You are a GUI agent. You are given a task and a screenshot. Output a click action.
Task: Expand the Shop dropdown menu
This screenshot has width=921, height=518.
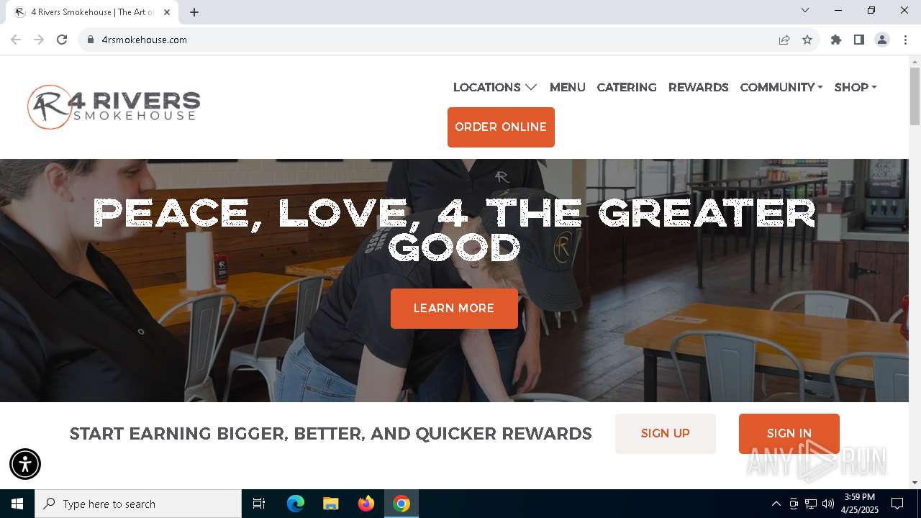tap(856, 87)
